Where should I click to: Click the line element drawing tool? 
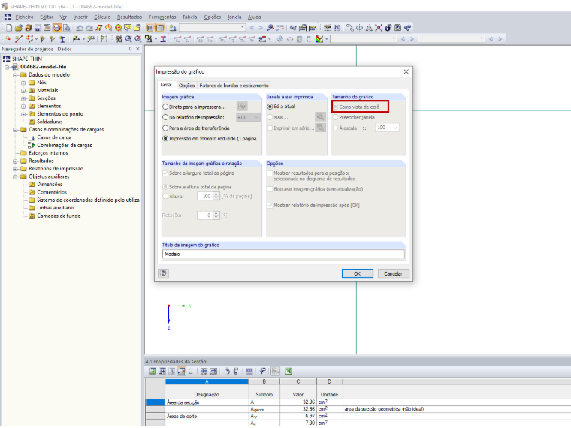coord(19,39)
